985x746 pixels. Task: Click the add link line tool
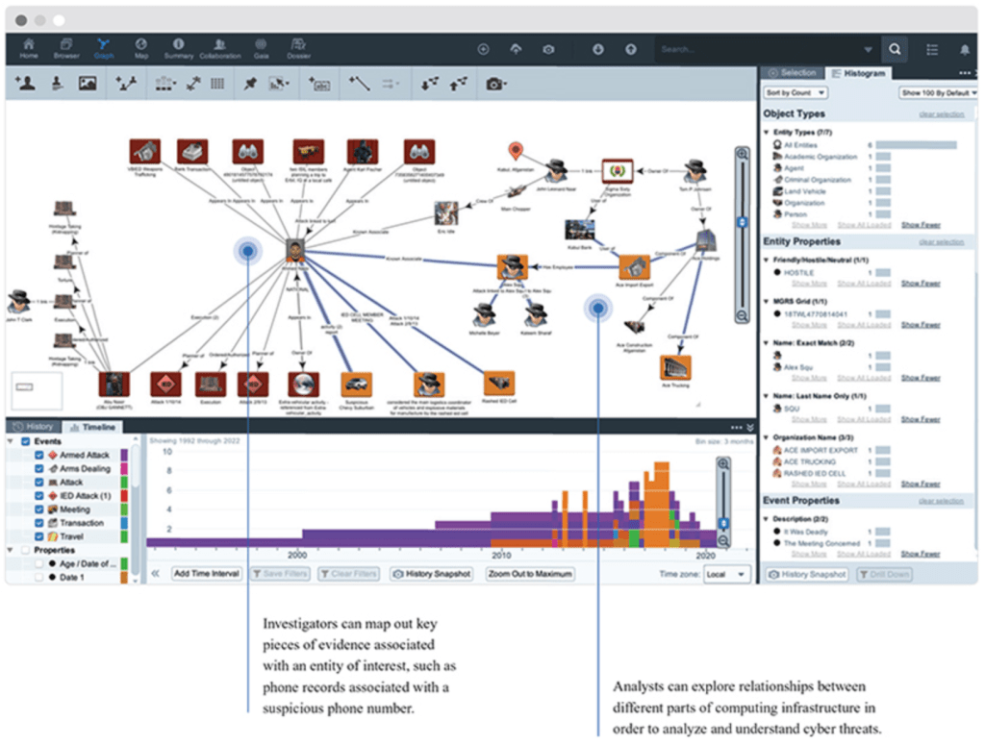(359, 83)
